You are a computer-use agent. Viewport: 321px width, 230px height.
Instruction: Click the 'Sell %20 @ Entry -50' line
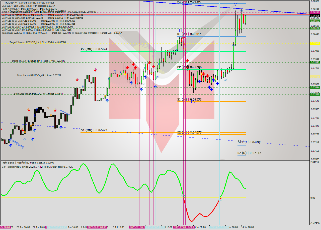coord(37,30)
